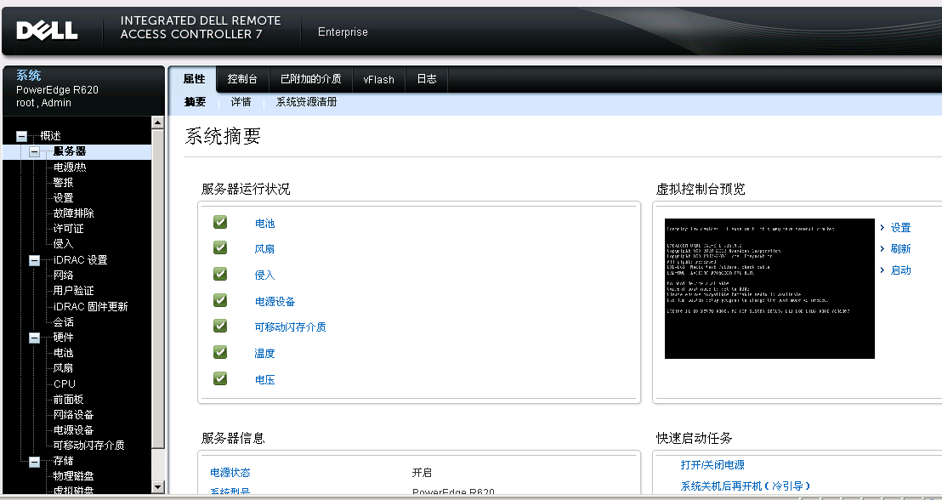Screen dimensions: 942x500
Task: Select 许可证 in the navigation tree
Action: (x=69, y=229)
